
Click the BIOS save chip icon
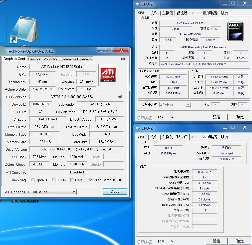(120, 97)
